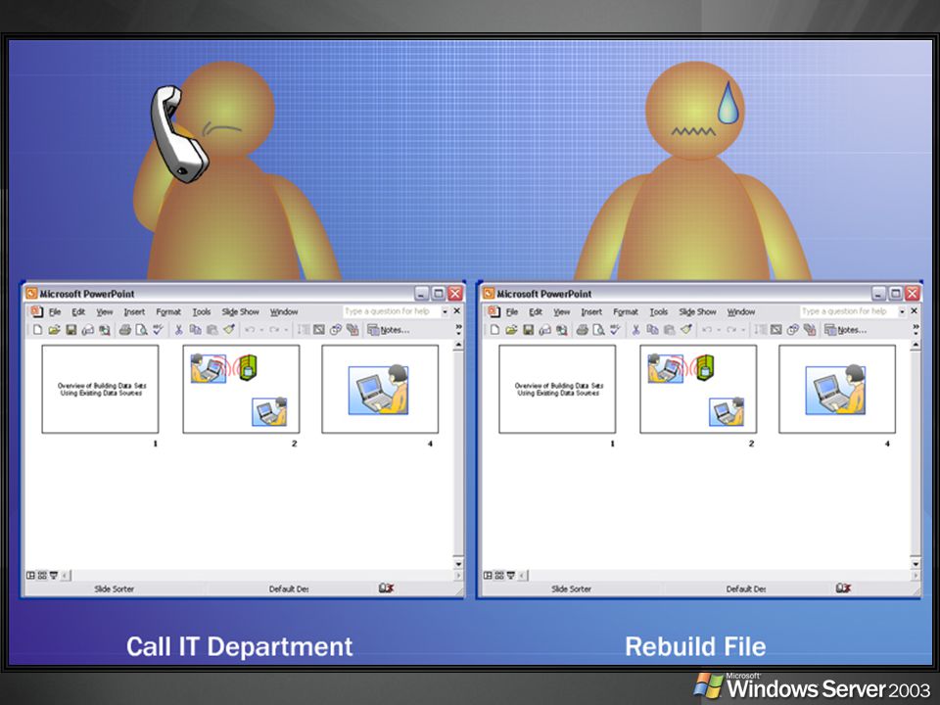Click Cut scissors icon in right PowerPoint window
The height and width of the screenshot is (705, 940).
tap(635, 330)
